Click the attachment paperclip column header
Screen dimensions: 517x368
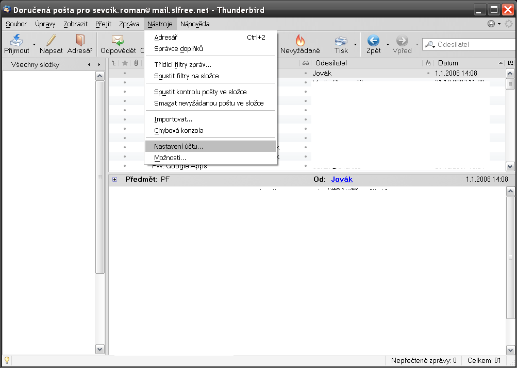click(136, 63)
